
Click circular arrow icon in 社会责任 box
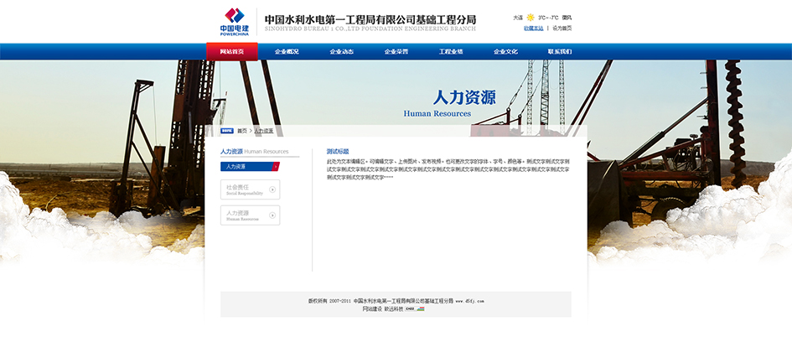coord(272,189)
